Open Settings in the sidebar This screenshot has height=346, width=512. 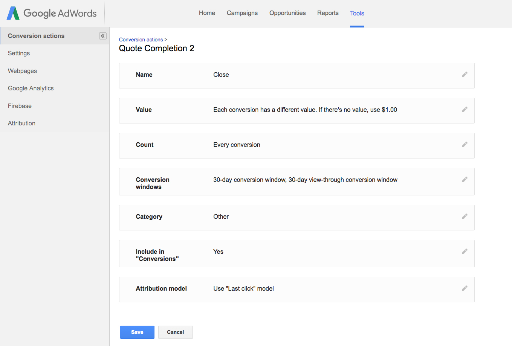(19, 53)
